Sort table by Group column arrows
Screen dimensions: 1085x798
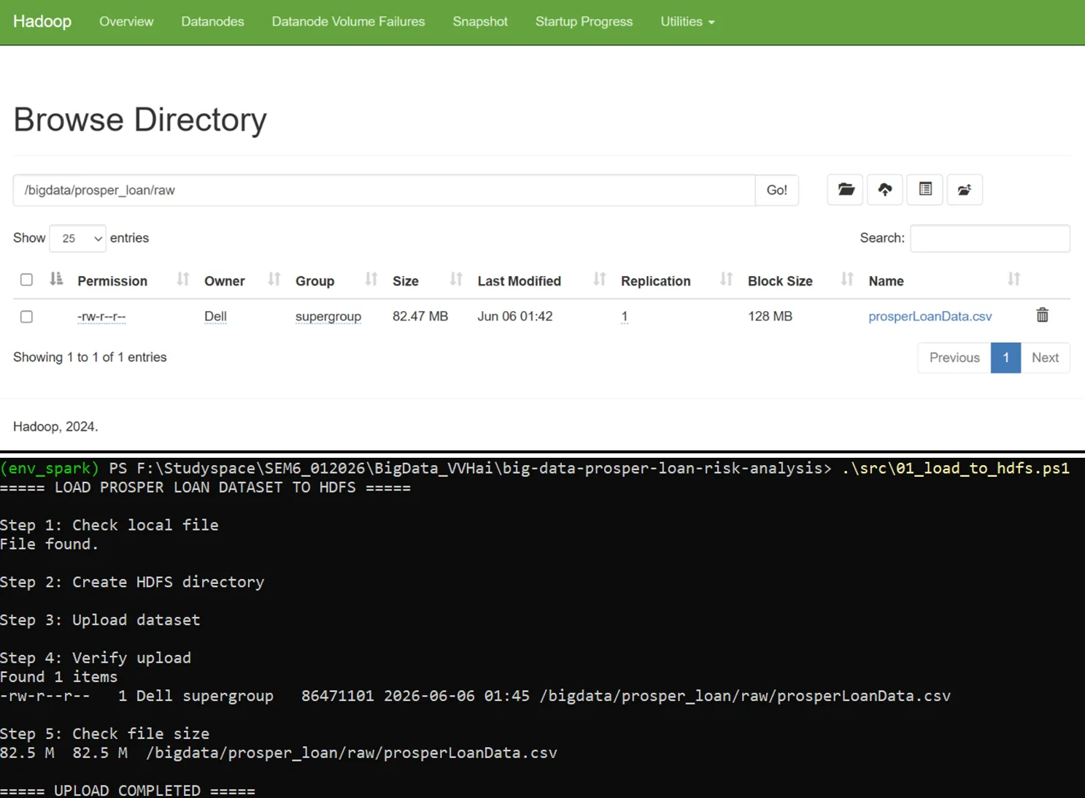coord(371,279)
